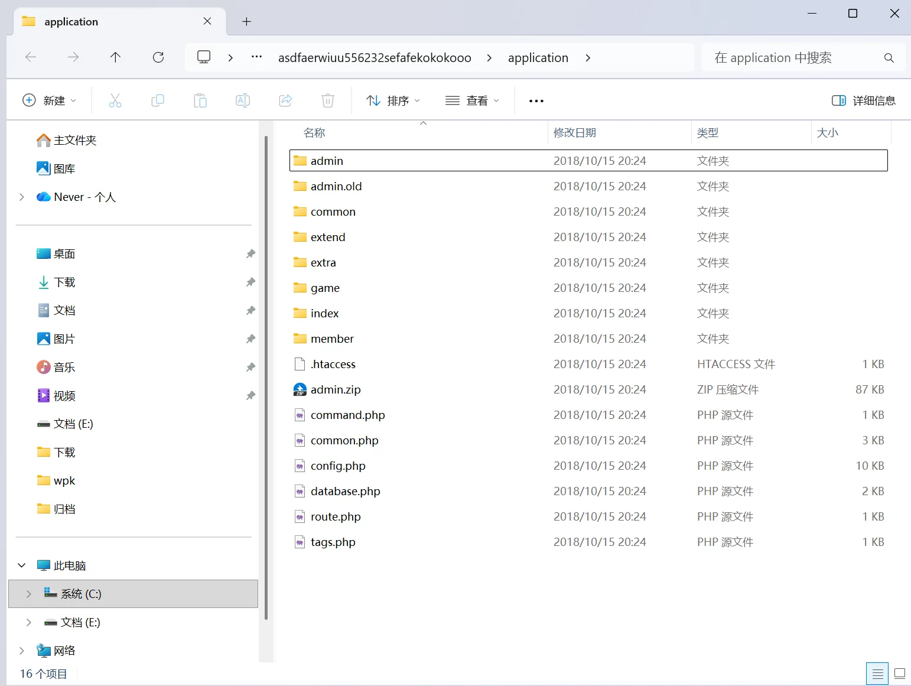Click the Delete trash bin icon
The width and height of the screenshot is (911, 686).
(328, 100)
